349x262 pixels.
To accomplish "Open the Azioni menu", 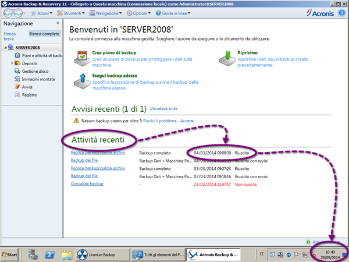I will (41, 13).
